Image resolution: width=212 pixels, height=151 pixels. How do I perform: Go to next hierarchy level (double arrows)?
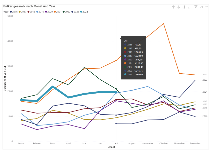coord(184,7)
